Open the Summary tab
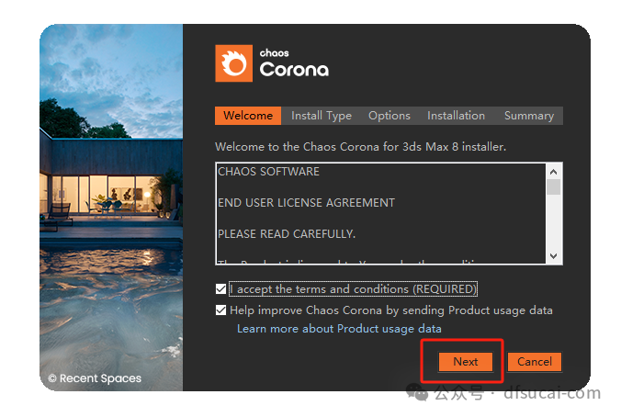 (x=529, y=116)
